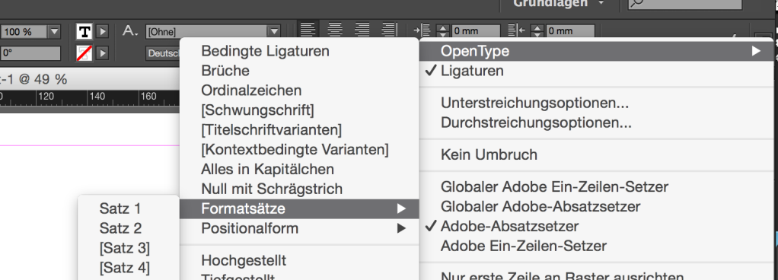Viewport: 778px width, 280px height.
Task: Click the red-slash stroke color swatch
Action: point(84,53)
